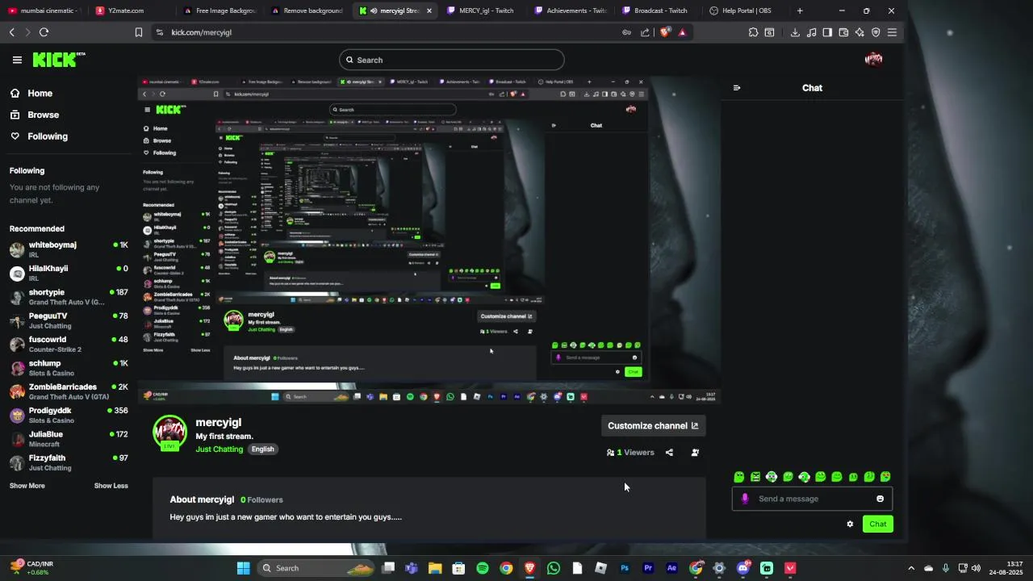
Task: Open Browse in Kick sidebar
Action: [43, 115]
